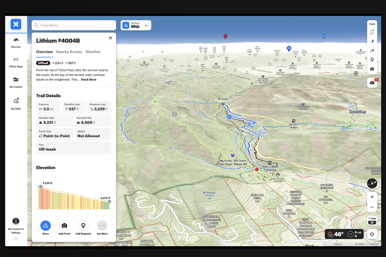
Task: Select the route planning tool
Action: (372, 32)
